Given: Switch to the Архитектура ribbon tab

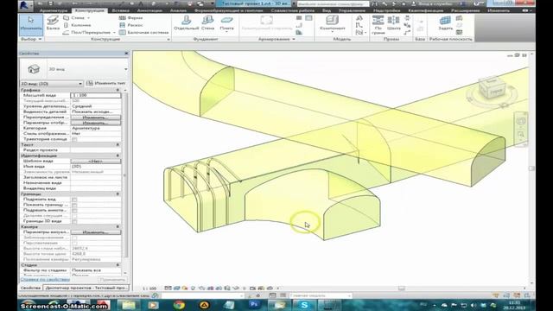Looking at the screenshot, I should click(x=54, y=10).
